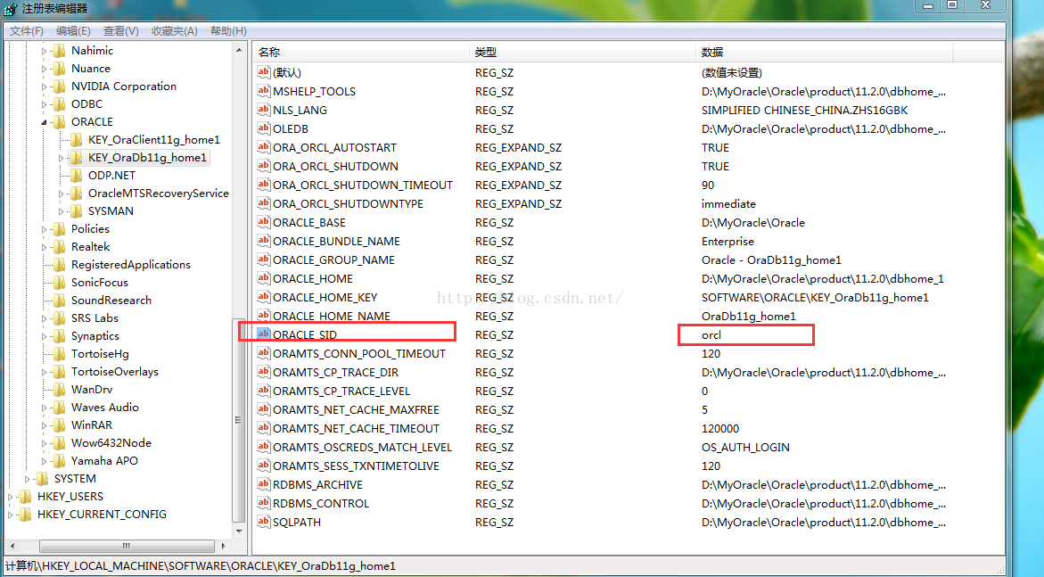
Task: Click the Registry Editor title bar icon
Action: point(11,9)
